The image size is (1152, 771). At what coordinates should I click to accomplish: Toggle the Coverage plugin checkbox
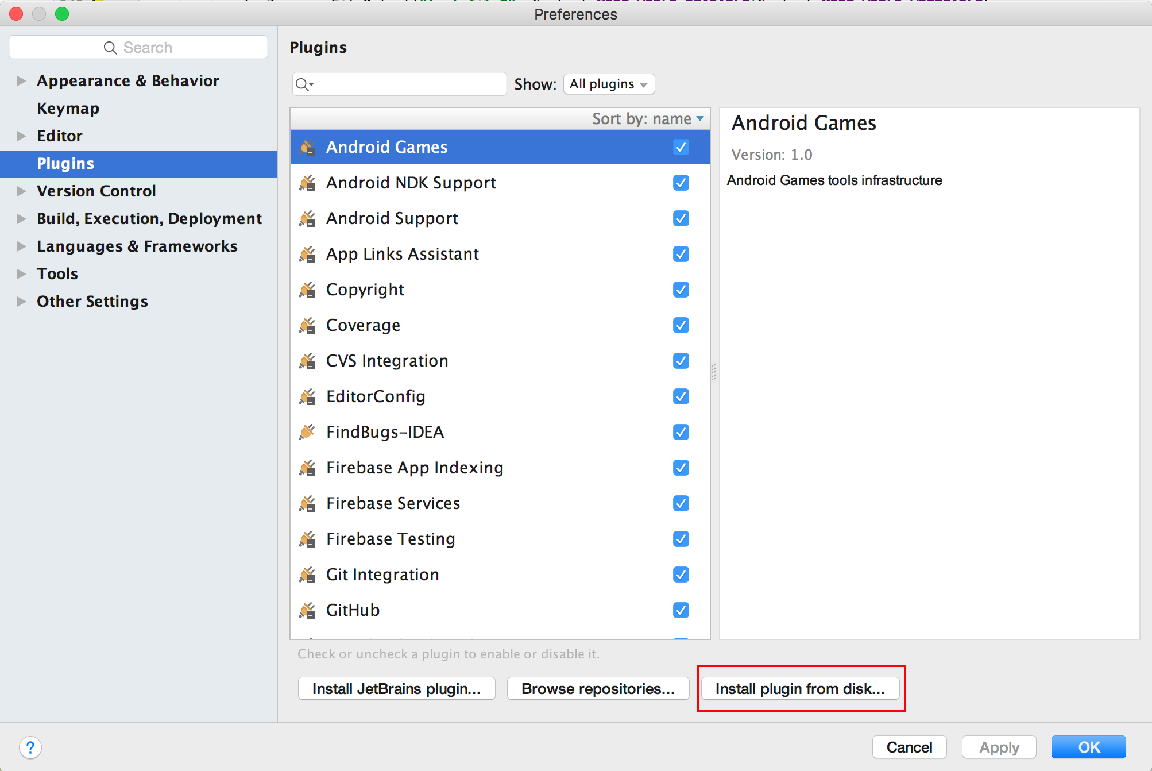tap(681, 325)
